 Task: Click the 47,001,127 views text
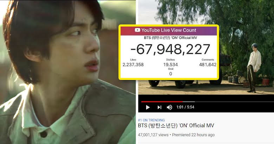[153, 135]
